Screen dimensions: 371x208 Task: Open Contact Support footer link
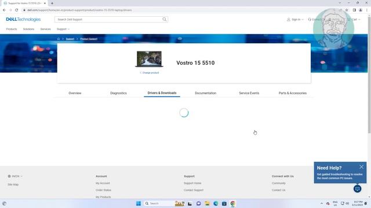tap(194, 190)
